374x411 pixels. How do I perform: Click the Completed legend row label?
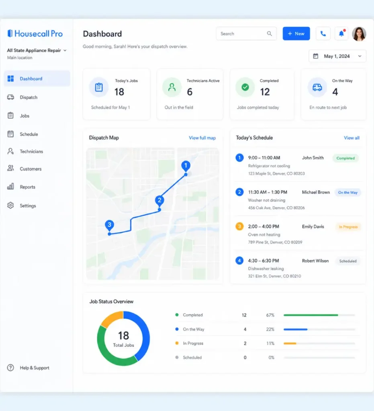(x=193, y=315)
